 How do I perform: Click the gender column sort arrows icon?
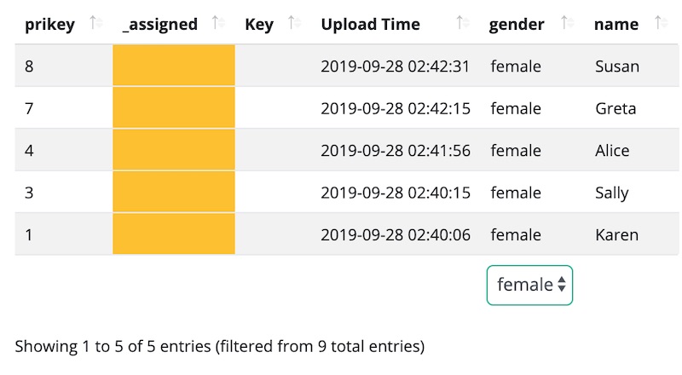pyautogui.click(x=567, y=24)
